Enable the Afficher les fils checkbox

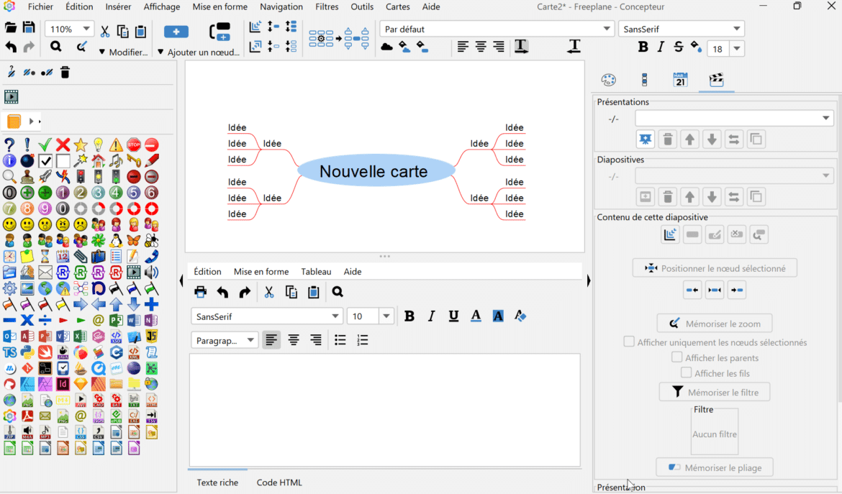click(687, 372)
